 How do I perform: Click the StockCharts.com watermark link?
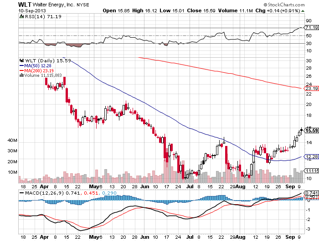284,5
